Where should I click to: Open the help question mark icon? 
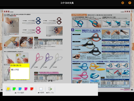click(130, 3)
